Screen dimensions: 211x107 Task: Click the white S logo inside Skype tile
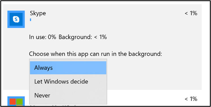[16, 19]
